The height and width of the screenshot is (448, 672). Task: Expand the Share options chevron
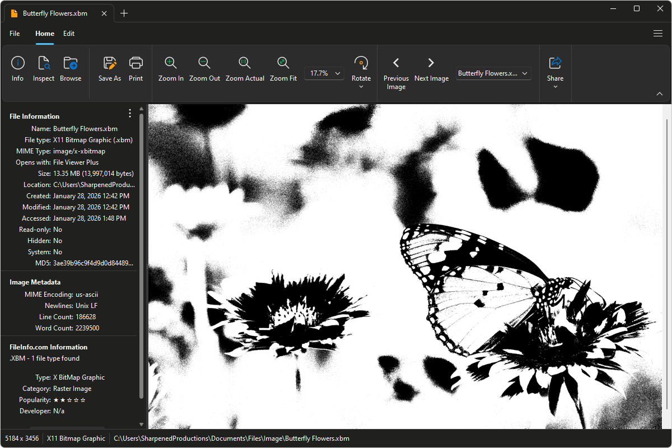tap(555, 87)
